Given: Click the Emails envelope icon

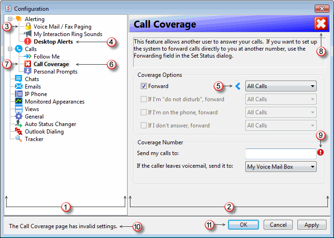Looking at the screenshot, I should 19,87.
